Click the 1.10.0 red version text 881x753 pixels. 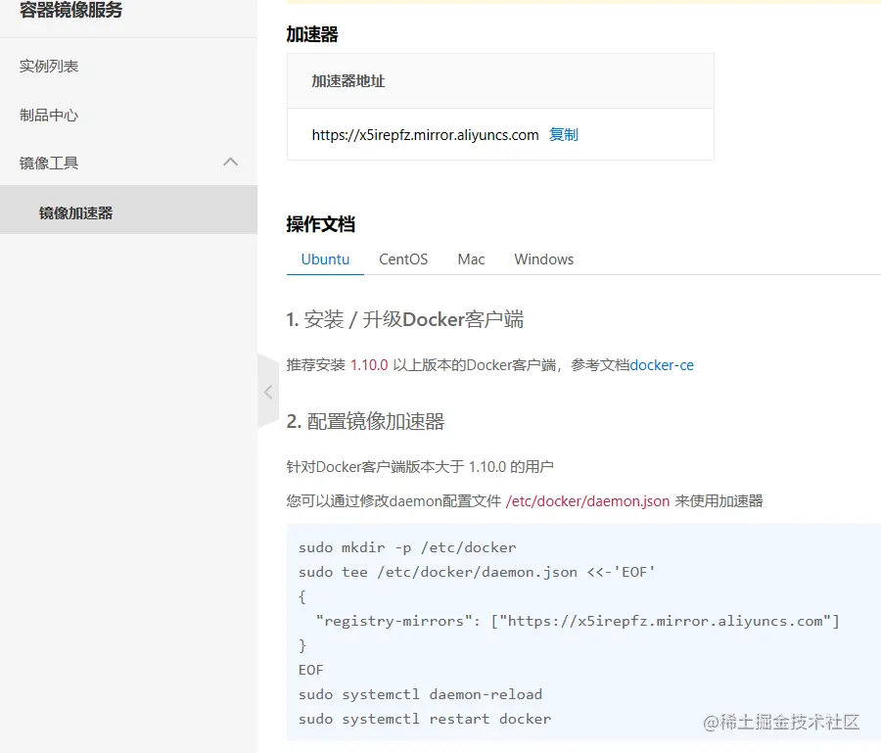click(369, 365)
